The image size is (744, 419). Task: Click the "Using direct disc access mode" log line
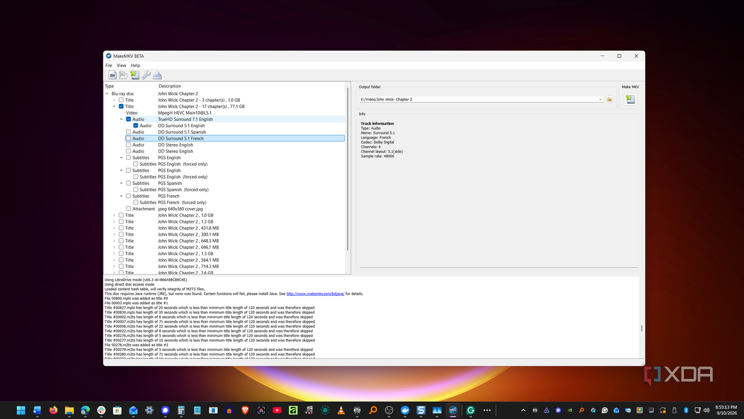(x=129, y=284)
